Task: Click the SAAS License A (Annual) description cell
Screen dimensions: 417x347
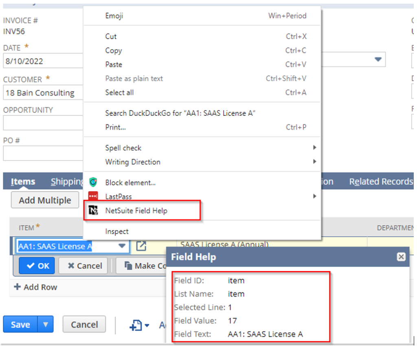Action: pyautogui.click(x=224, y=244)
